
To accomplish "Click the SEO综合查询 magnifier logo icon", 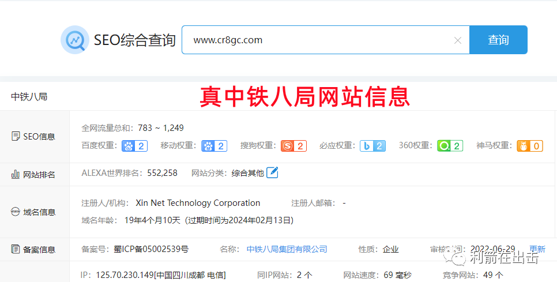I will [x=75, y=40].
